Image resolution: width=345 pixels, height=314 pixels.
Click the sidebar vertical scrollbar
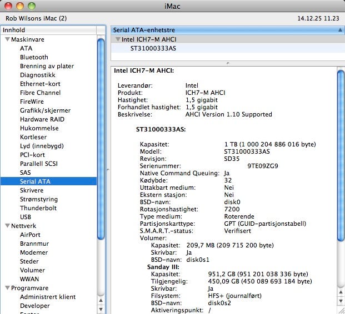tap(101, 139)
